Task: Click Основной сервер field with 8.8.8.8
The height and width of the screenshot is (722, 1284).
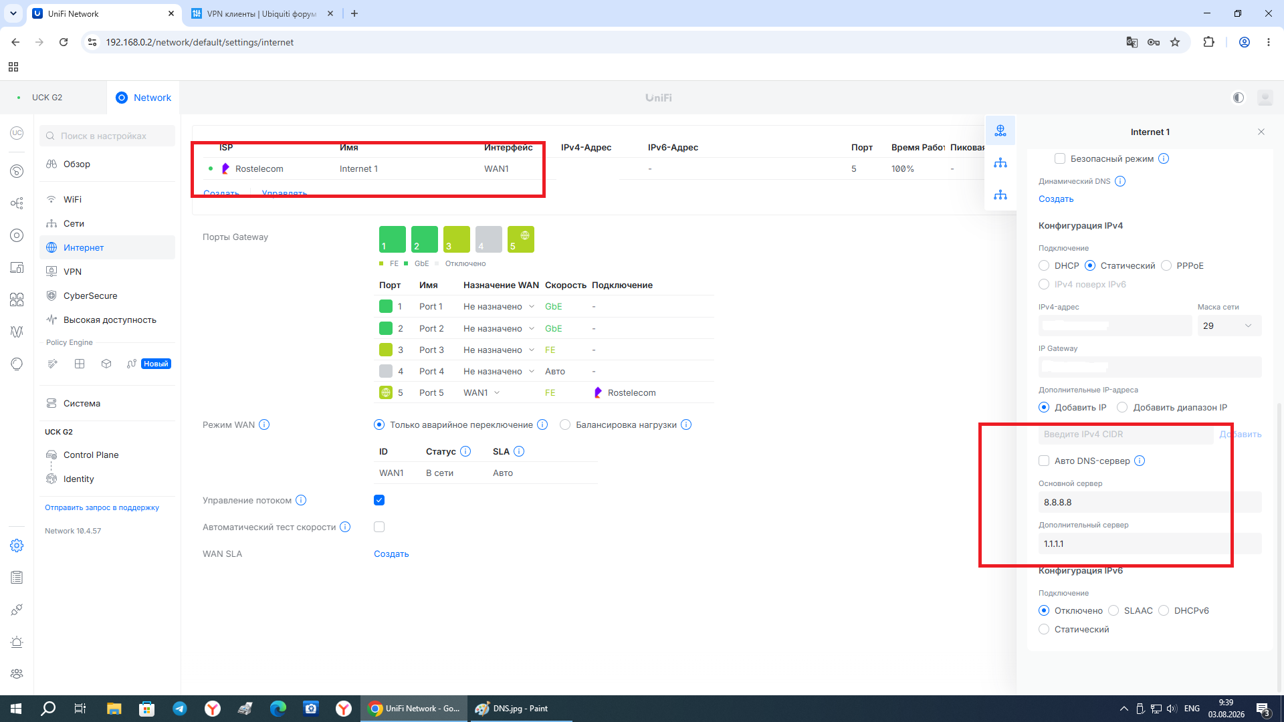Action: click(x=1150, y=502)
